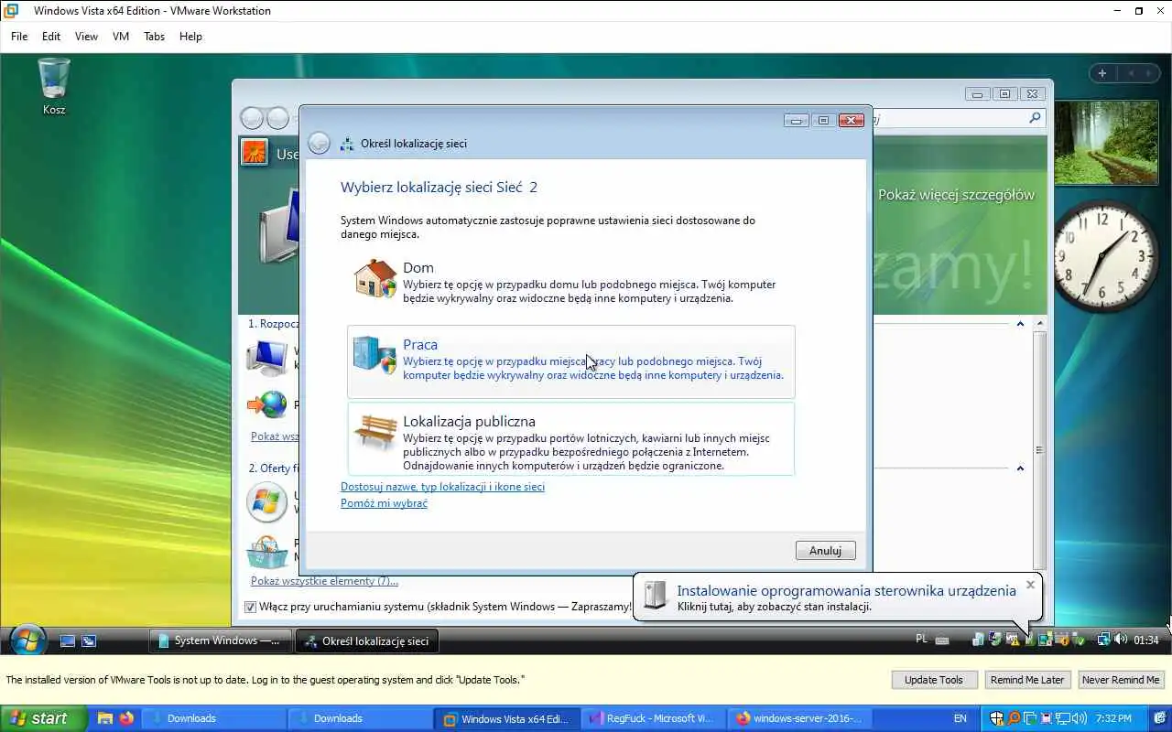The height and width of the screenshot is (732, 1172).
Task: Click the Welcome Center vertical scrollbar
Action: click(x=1039, y=450)
